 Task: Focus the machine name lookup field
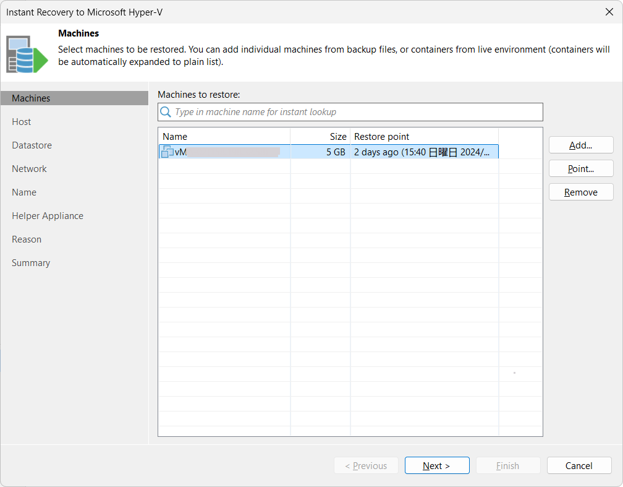click(x=350, y=112)
